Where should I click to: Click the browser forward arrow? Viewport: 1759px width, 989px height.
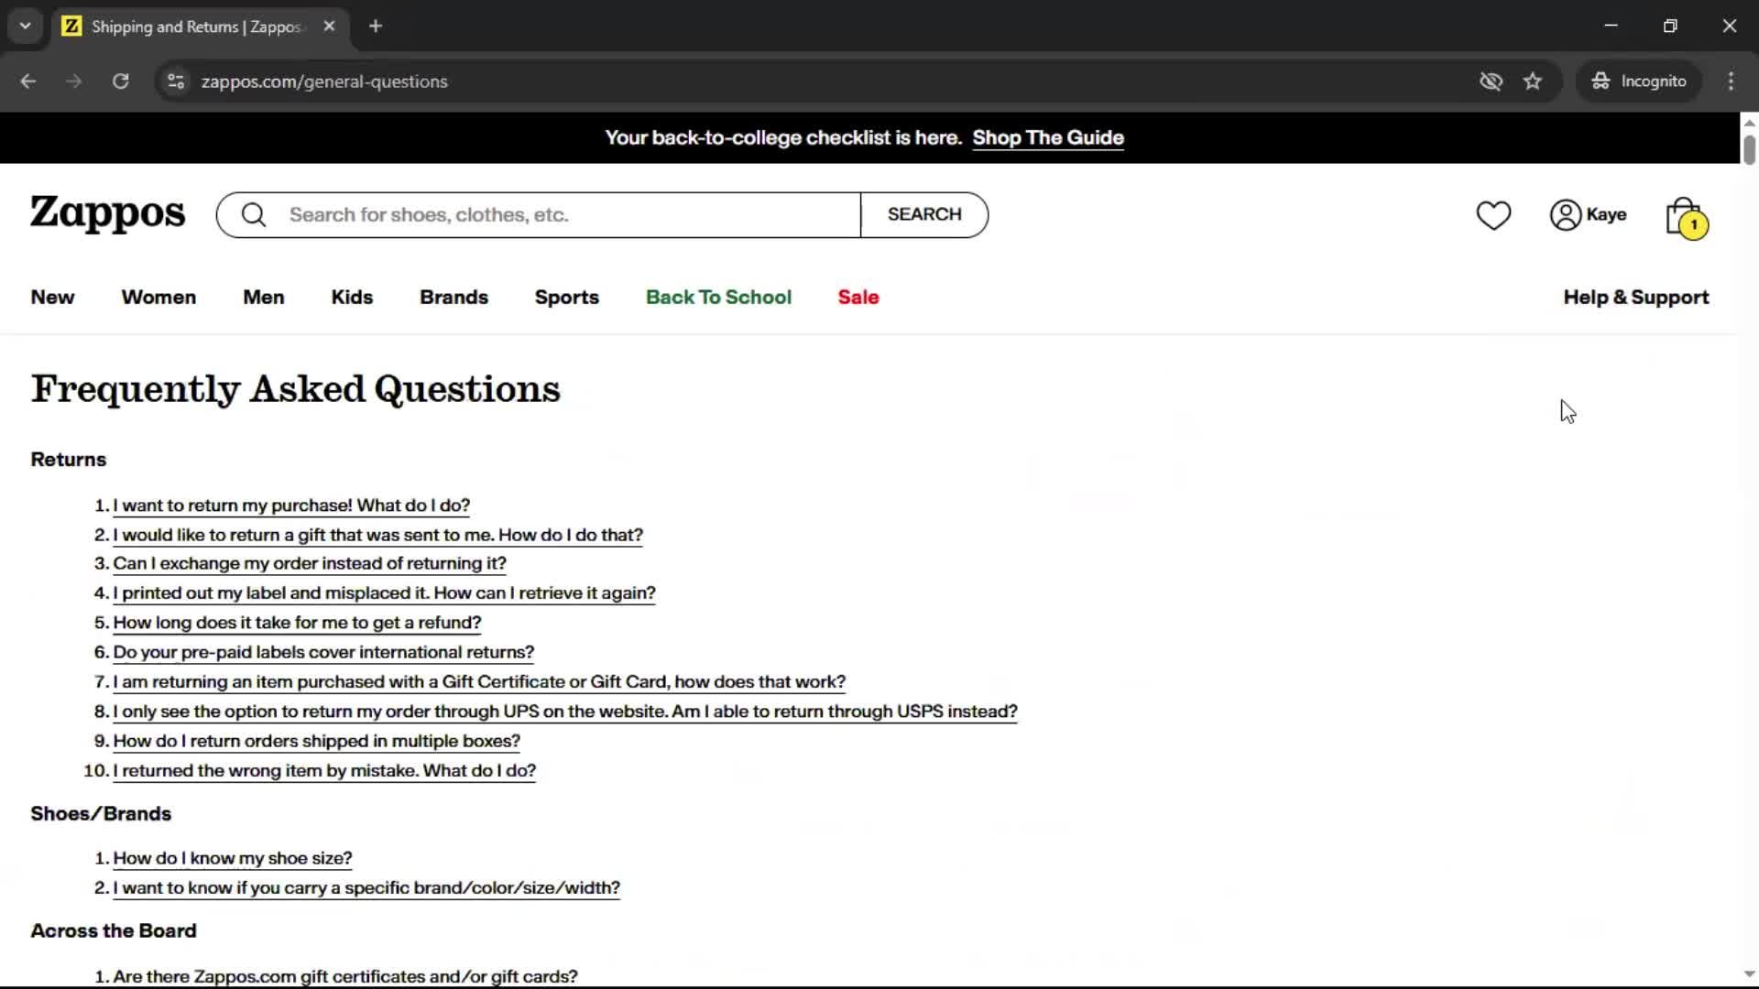point(74,82)
